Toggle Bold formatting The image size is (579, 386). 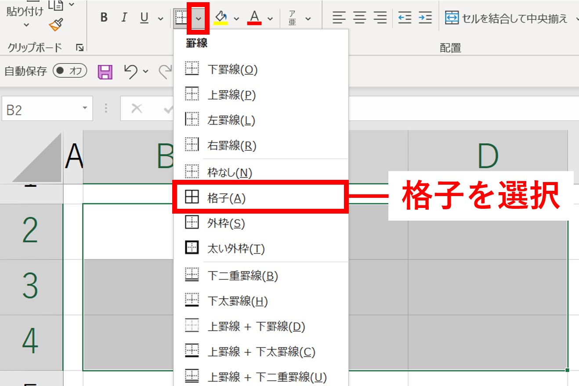[x=104, y=18]
